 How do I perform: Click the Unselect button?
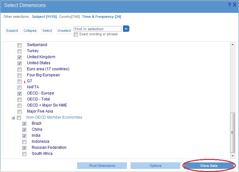[x=64, y=31]
